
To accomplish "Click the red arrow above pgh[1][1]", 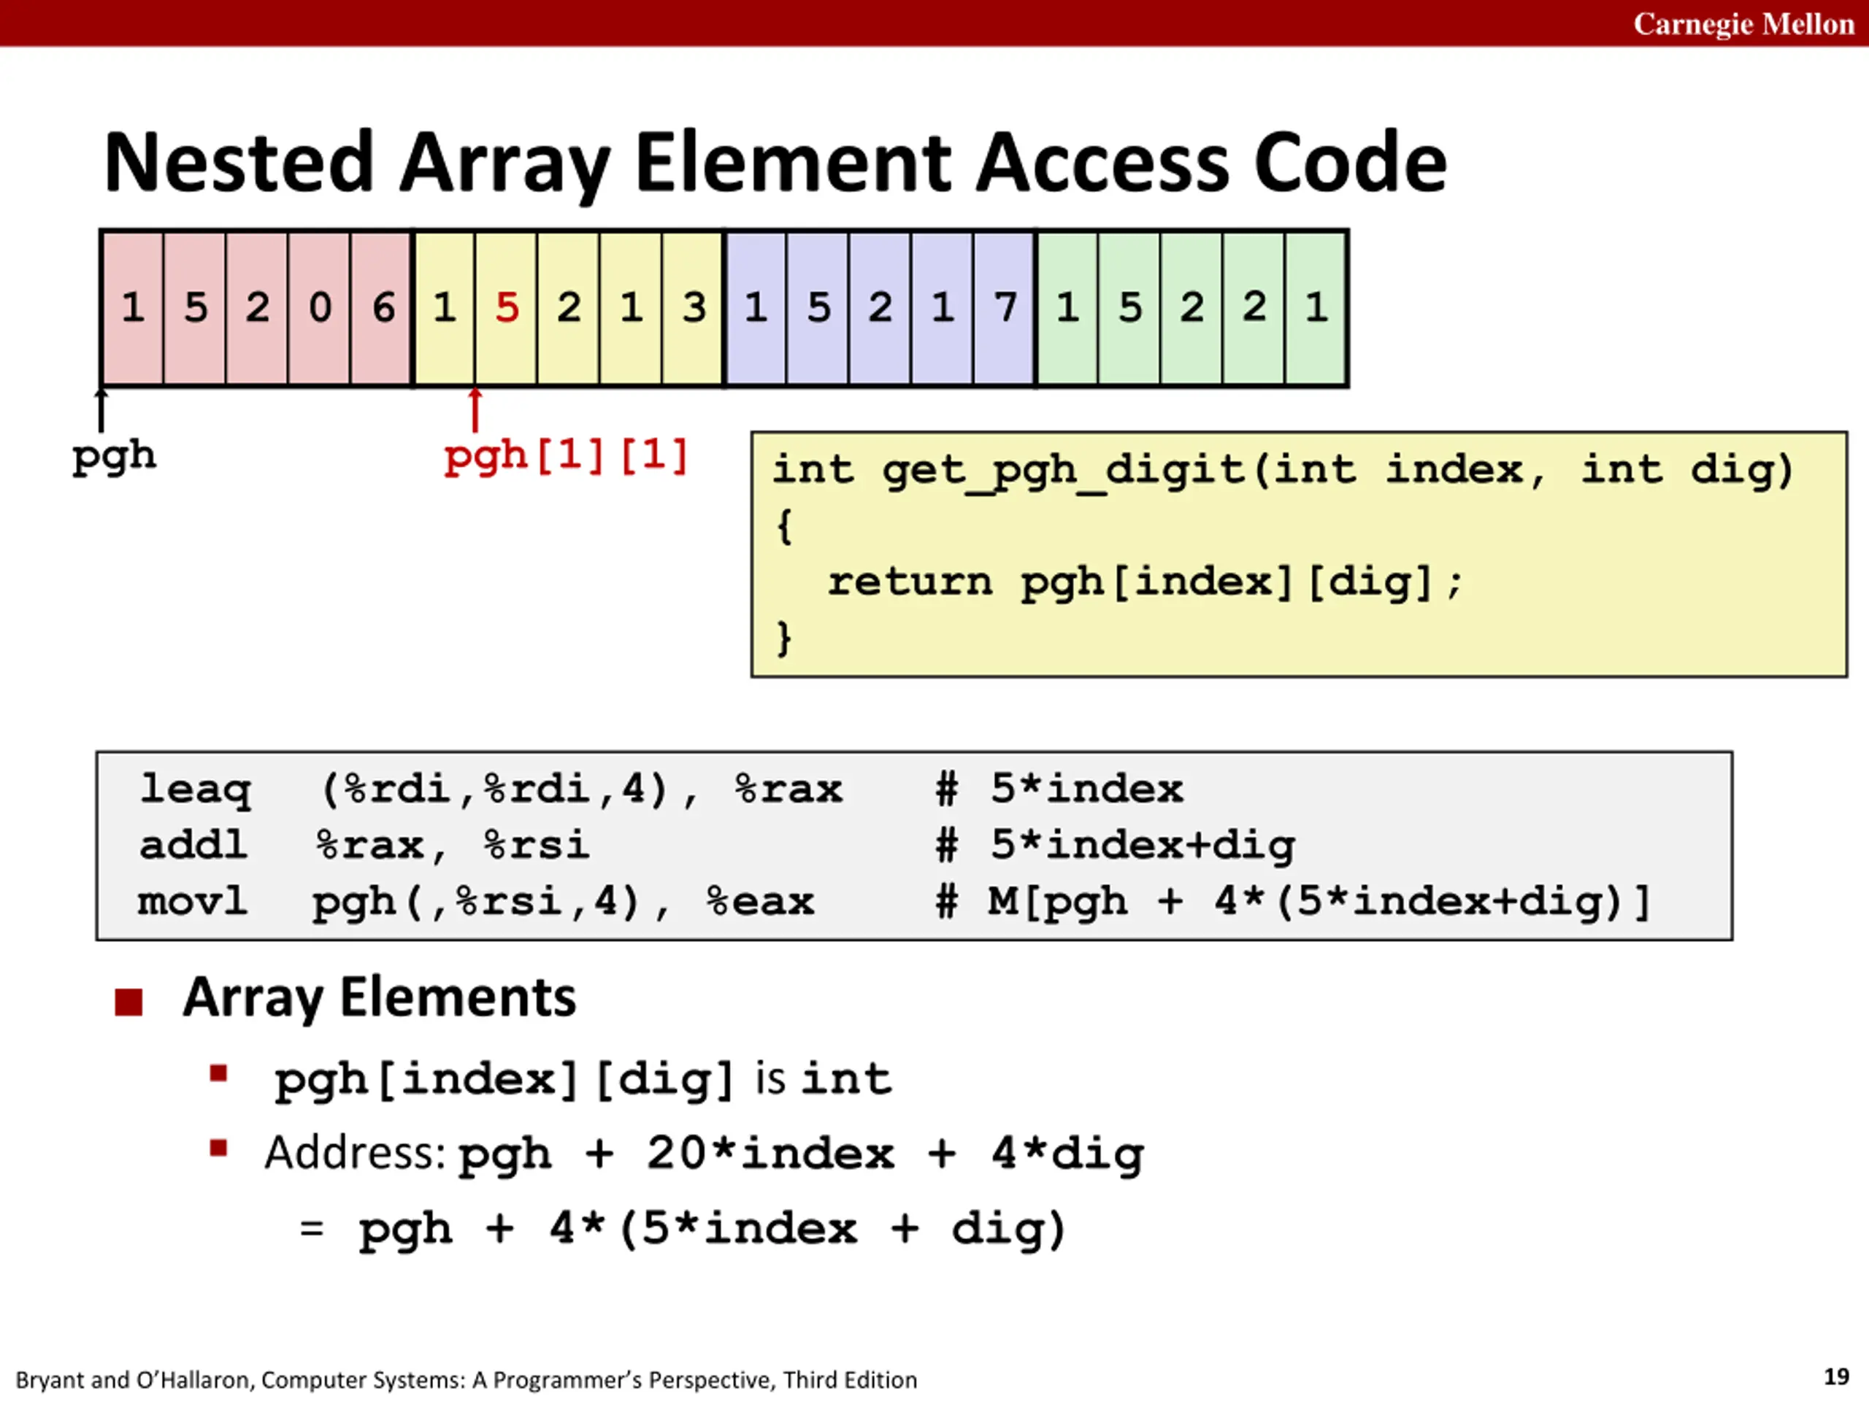I will 476,410.
